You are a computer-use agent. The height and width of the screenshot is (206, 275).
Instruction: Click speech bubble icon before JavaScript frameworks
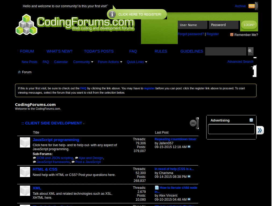click(x=34, y=162)
